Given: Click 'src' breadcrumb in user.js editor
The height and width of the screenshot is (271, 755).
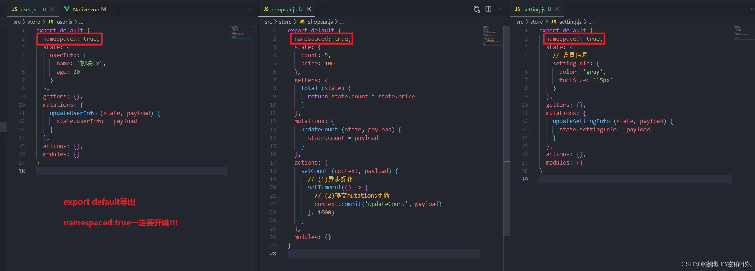Looking at the screenshot, I should pyautogui.click(x=17, y=22).
